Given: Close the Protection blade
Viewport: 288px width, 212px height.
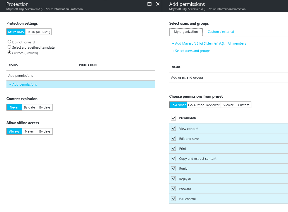Looking at the screenshot, I should click(x=158, y=4).
